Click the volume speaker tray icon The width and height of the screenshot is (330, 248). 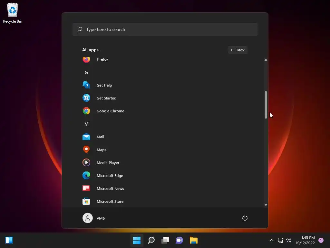288,240
